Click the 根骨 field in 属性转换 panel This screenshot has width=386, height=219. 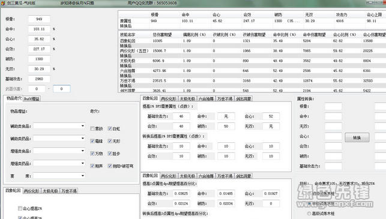tap(333, 106)
